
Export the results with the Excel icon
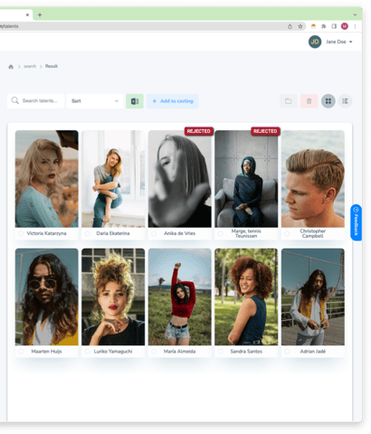(x=135, y=101)
